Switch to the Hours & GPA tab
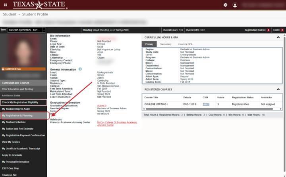 pos(185,44)
